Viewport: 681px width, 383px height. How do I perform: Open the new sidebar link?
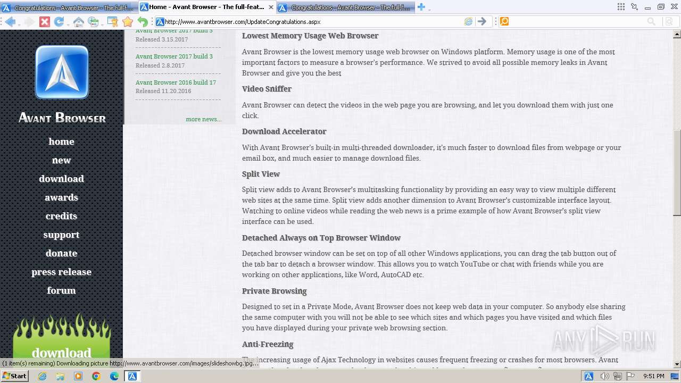pyautogui.click(x=61, y=160)
